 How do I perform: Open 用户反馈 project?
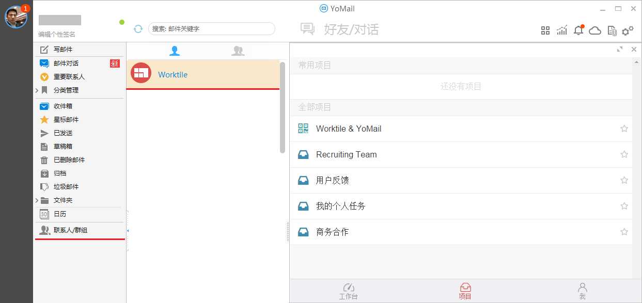pyautogui.click(x=461, y=180)
